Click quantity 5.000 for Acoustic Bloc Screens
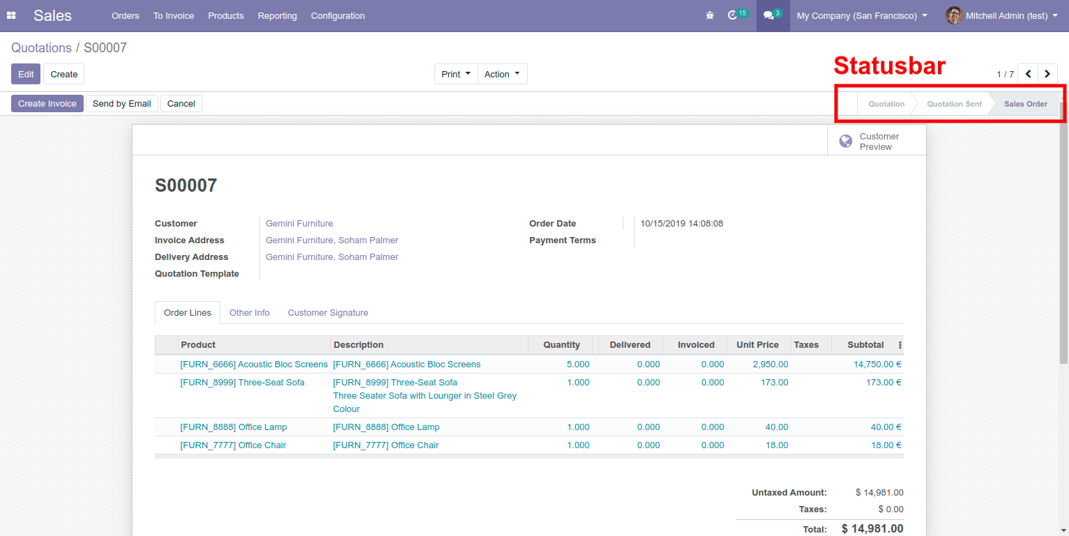The height and width of the screenshot is (536, 1069). [x=578, y=365]
